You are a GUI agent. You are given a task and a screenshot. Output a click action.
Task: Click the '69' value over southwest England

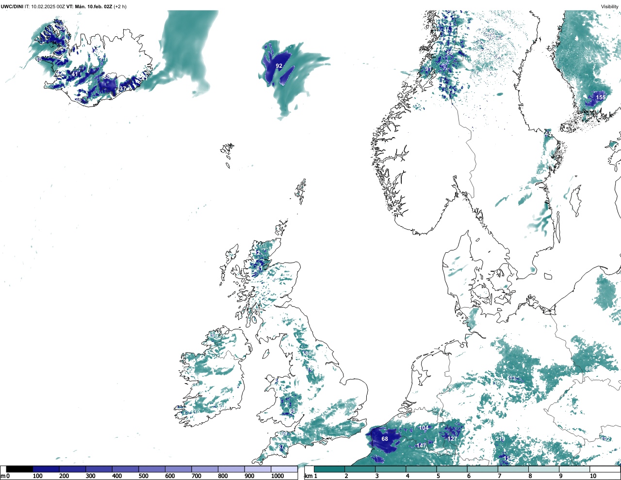284,434
